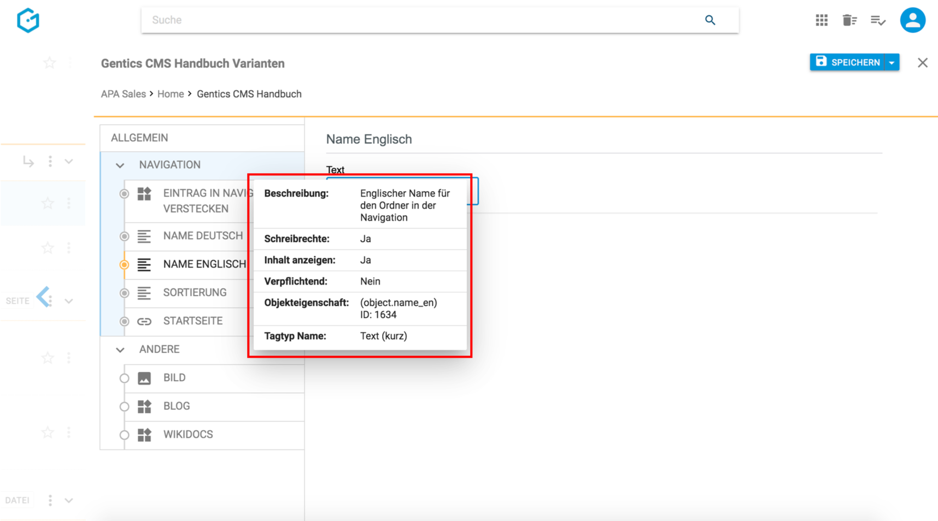This screenshot has width=938, height=521.
Task: Click the object.name_en property value
Action: tap(398, 303)
